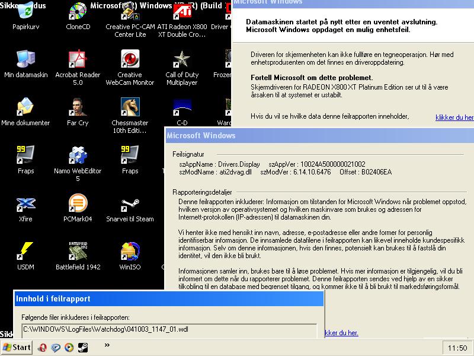The image size is (474, 356).
Task: Click the 'Offset : B02406EA' text
Action: tap(366, 172)
